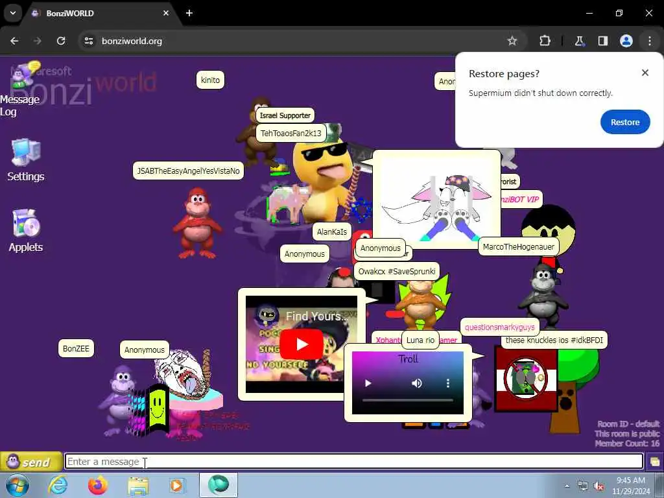This screenshot has height=498, width=664.
Task: Focus the Enter a message field
Action: point(353,462)
